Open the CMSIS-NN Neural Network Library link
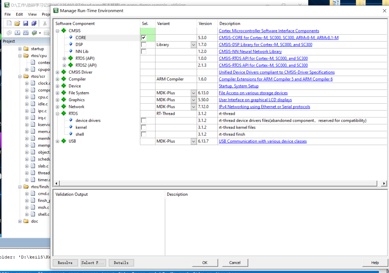The image size is (389, 273). click(250, 51)
